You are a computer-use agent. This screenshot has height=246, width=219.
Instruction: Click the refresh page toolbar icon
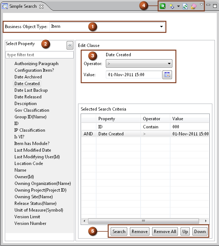pyautogui.click(x=185, y=6)
